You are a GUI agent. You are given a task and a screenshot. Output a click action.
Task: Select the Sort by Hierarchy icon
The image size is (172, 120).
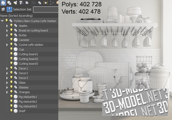9,9
